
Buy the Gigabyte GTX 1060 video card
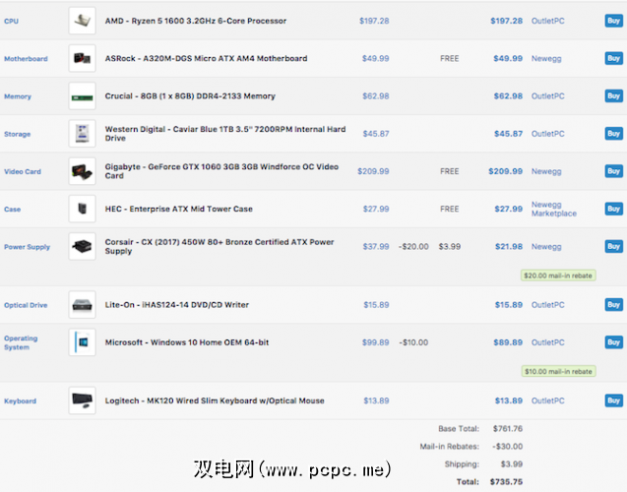(x=614, y=171)
